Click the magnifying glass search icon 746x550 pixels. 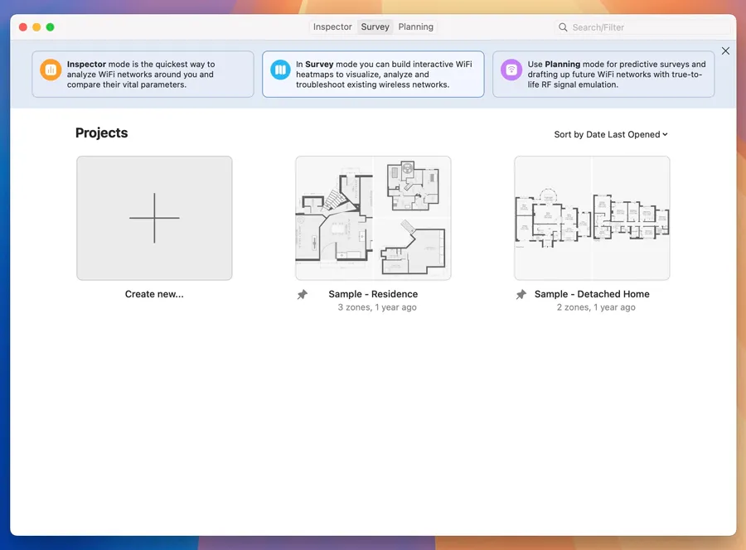pos(564,27)
